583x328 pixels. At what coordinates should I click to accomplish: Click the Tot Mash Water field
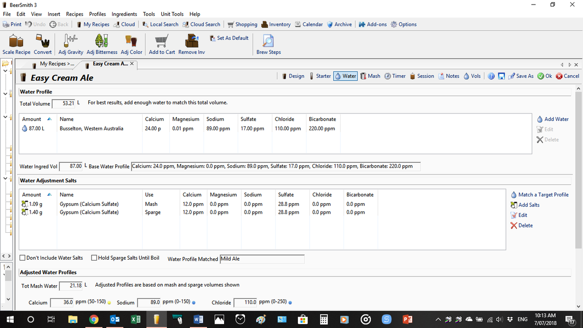(x=71, y=286)
